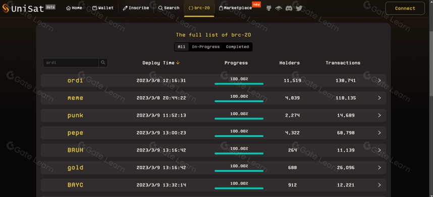Screen dimensions: 433x197
Task: Click the UniSat logo
Action: 24,9
